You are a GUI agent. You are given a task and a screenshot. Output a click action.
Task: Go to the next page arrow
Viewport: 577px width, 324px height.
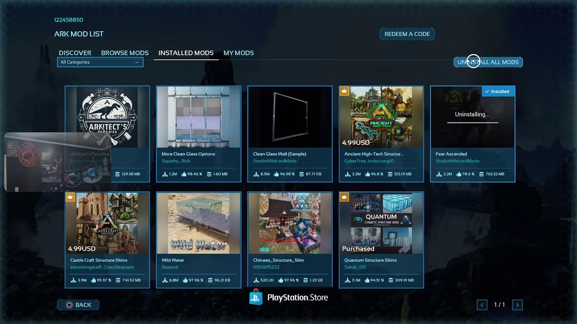(x=517, y=305)
